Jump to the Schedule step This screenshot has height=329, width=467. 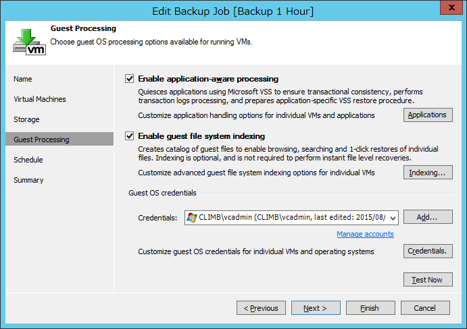(28, 160)
